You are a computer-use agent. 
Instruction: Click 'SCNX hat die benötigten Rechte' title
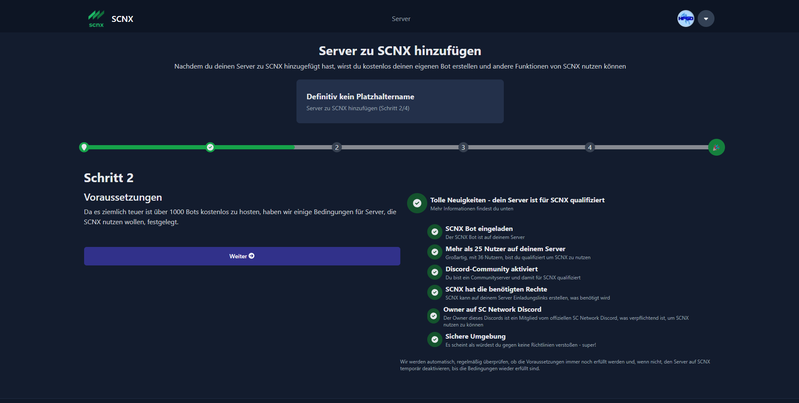point(496,289)
